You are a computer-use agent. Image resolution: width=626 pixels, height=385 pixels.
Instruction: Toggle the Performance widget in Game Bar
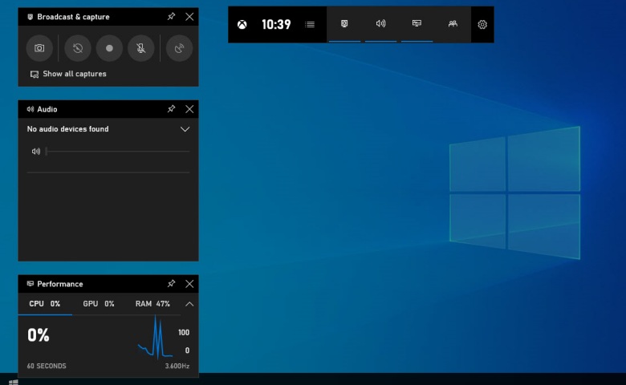(417, 24)
